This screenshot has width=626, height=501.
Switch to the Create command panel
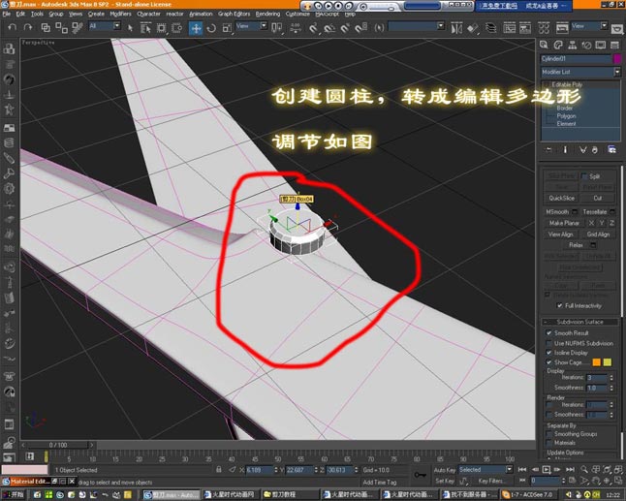[x=544, y=46]
